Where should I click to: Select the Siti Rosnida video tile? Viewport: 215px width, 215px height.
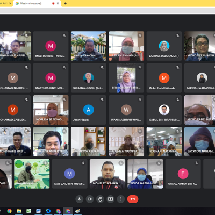[126, 78]
